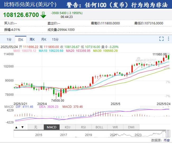Screen dimensions: 172x144
Task: Click the DEA: 3926.23 label
Action: (49, 107)
